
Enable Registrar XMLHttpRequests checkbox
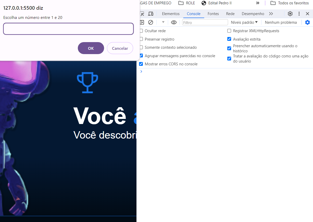click(229, 31)
